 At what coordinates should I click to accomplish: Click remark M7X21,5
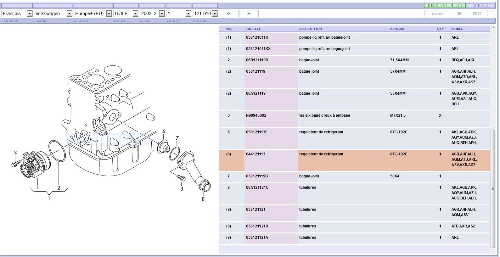398,115
